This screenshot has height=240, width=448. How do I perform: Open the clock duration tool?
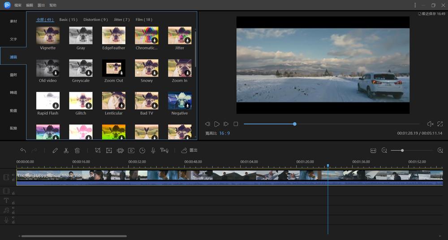click(142, 150)
